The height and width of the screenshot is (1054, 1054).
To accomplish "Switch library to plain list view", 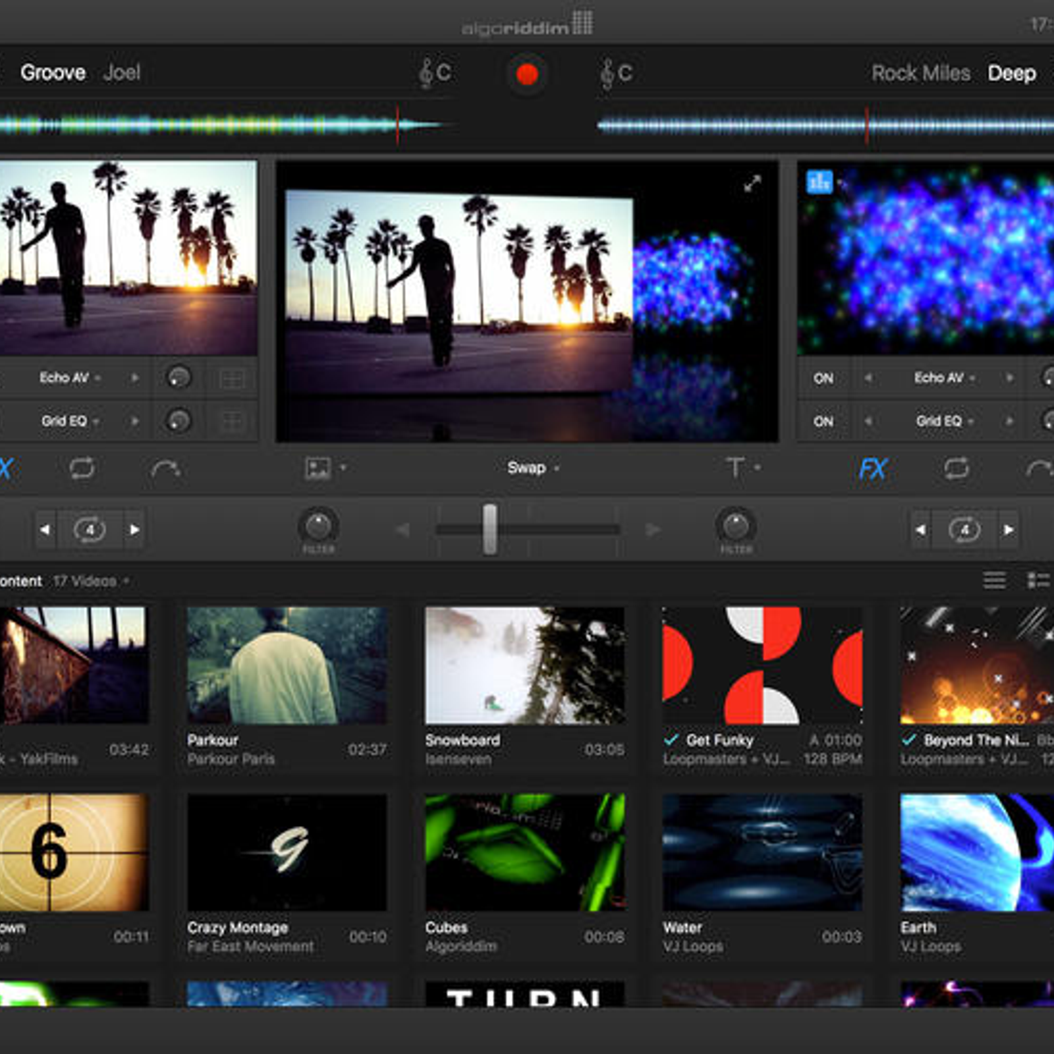I will click(994, 580).
